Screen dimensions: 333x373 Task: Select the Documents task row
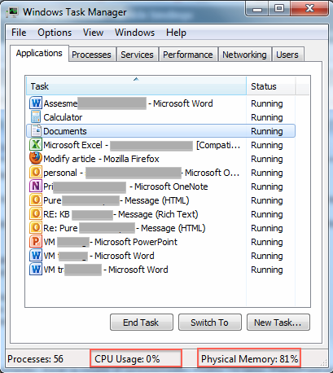point(160,131)
